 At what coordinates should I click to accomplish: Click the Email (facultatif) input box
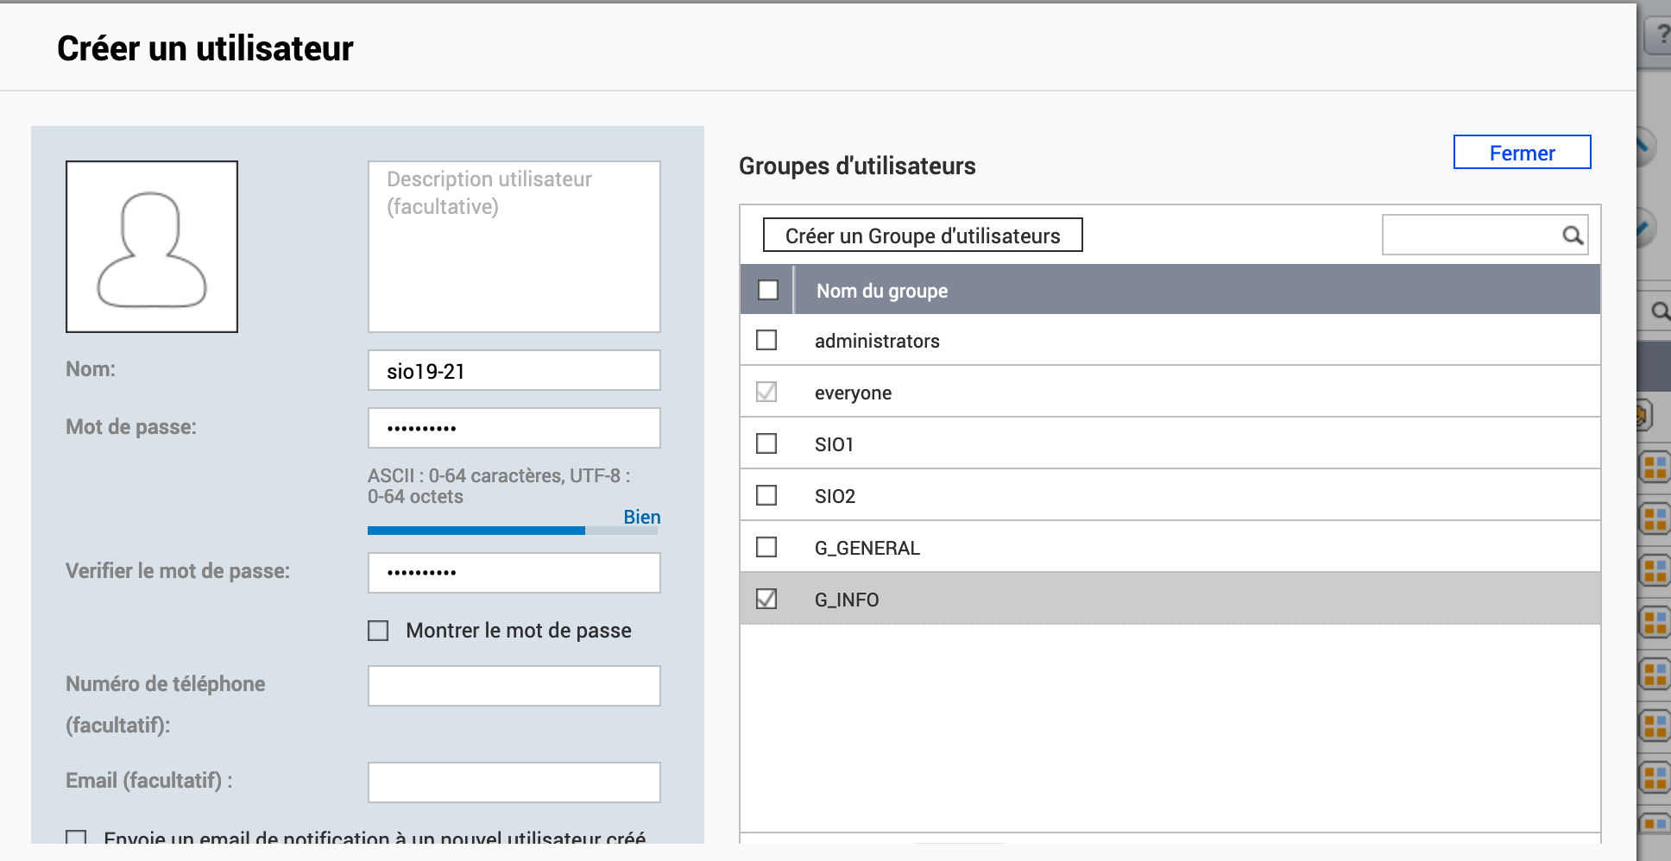(514, 782)
